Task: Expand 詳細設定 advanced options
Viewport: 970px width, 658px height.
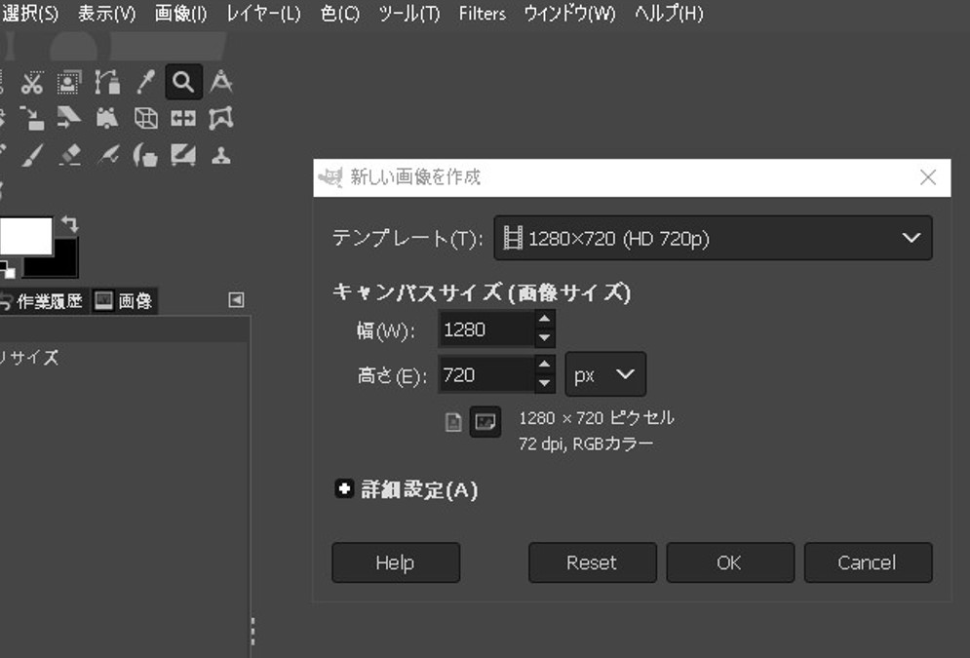Action: coord(344,489)
